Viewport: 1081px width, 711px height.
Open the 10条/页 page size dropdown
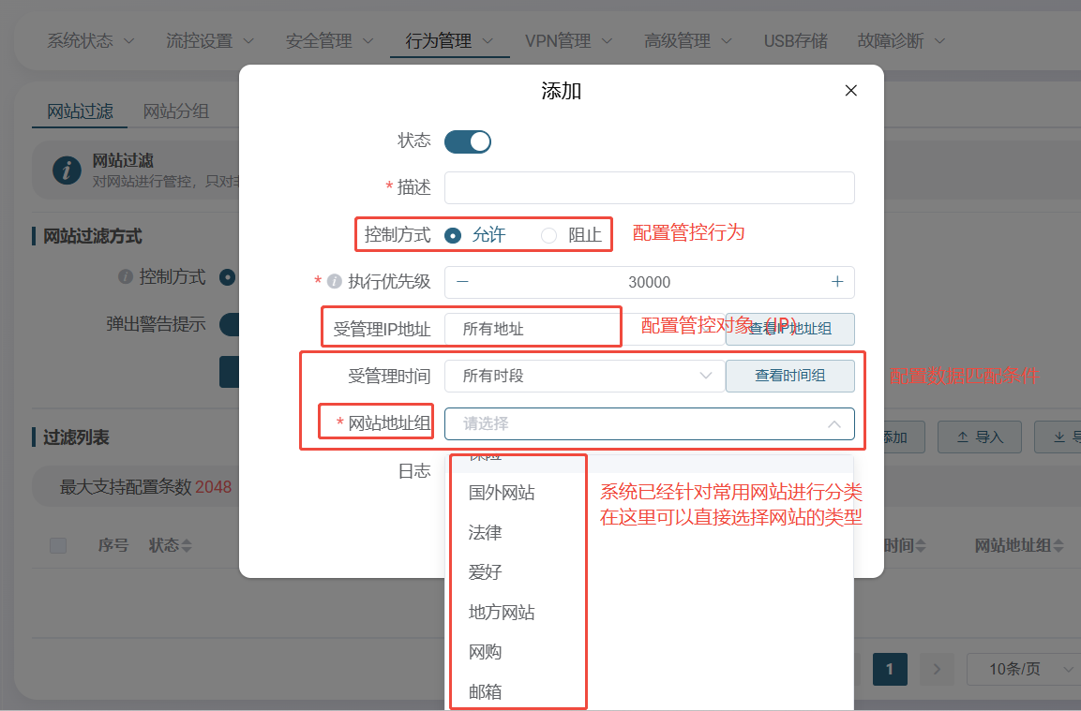pos(1022,669)
